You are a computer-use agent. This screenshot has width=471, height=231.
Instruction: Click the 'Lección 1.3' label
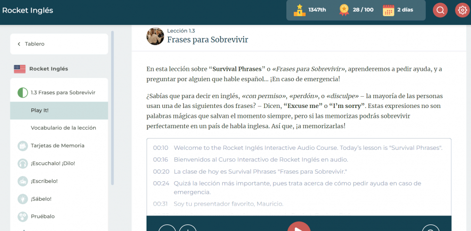click(181, 31)
